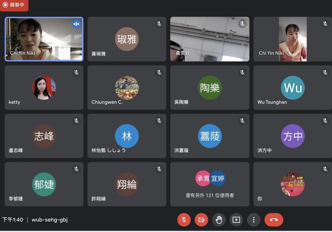Click the meeting code wub-sehg-gbj
This screenshot has width=332, height=232.
point(50,220)
